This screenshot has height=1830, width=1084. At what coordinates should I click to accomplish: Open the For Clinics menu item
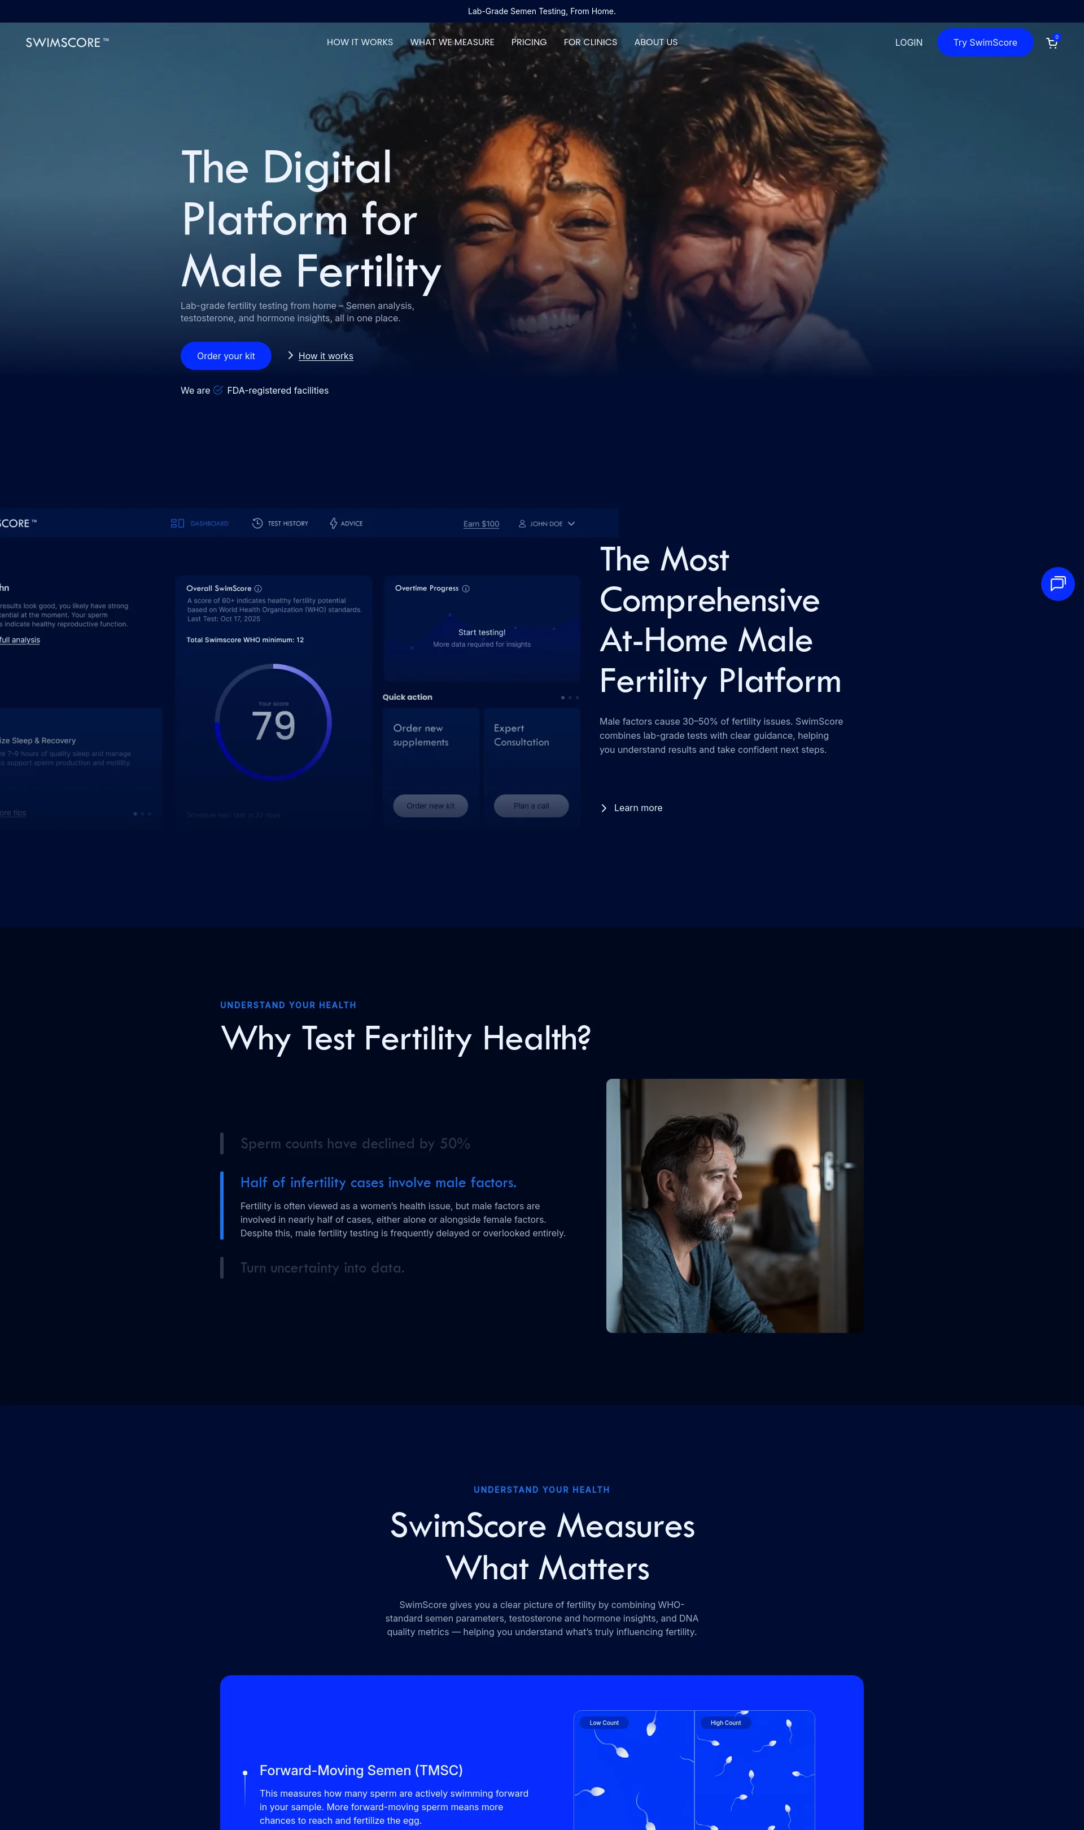tap(590, 42)
